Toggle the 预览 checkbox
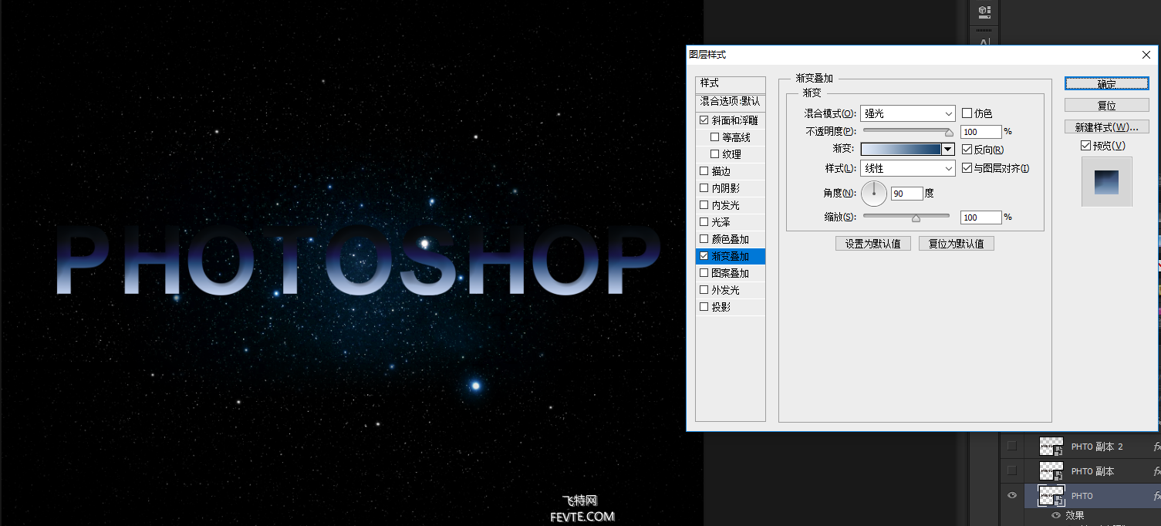Screen dimensions: 1161x526 tap(1085, 146)
